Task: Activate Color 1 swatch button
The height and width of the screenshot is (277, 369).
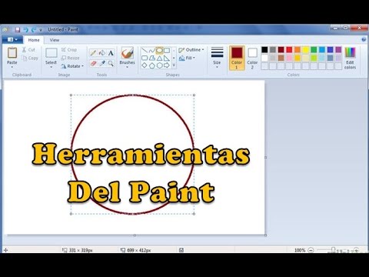Action: pyautogui.click(x=237, y=58)
